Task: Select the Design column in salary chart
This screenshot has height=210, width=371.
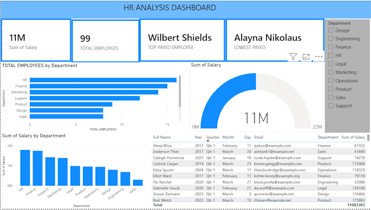Action: pos(113,178)
